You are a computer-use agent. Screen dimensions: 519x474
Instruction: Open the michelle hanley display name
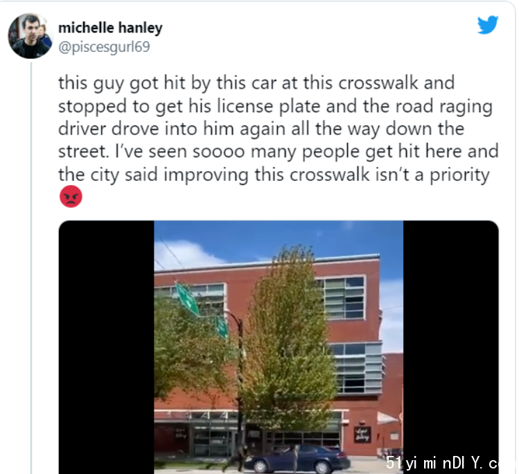pos(110,28)
